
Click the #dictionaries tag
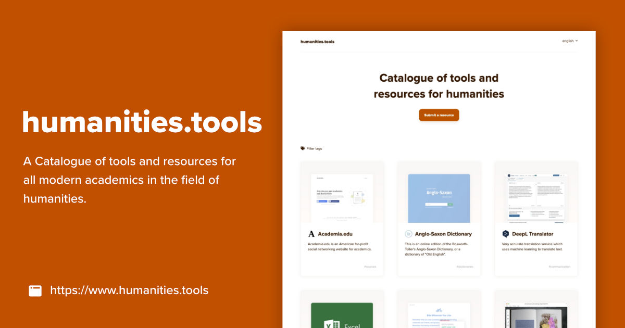point(466,266)
